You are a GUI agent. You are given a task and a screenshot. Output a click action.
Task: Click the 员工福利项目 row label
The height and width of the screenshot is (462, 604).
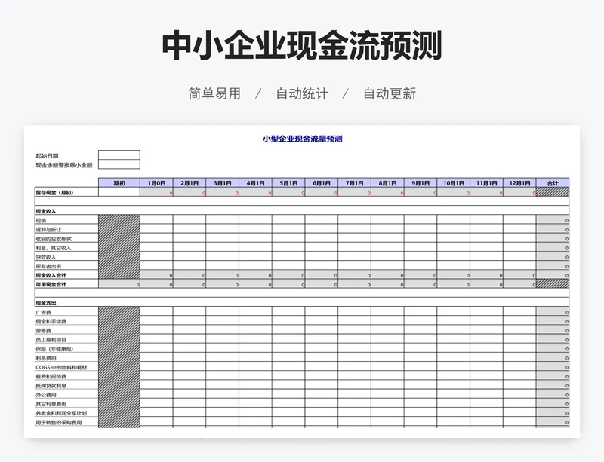click(x=51, y=340)
